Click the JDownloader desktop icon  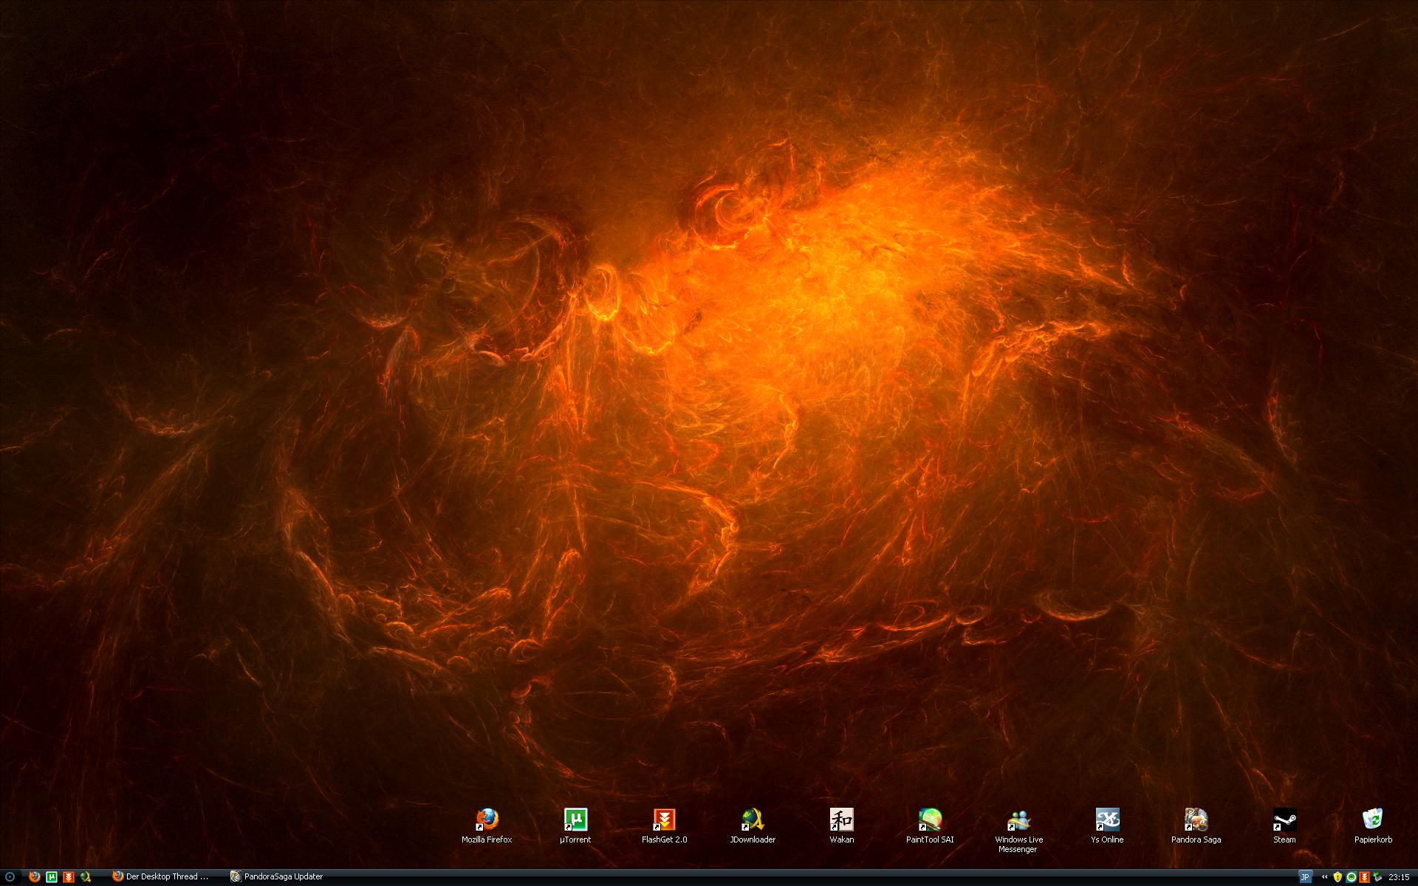tap(753, 820)
